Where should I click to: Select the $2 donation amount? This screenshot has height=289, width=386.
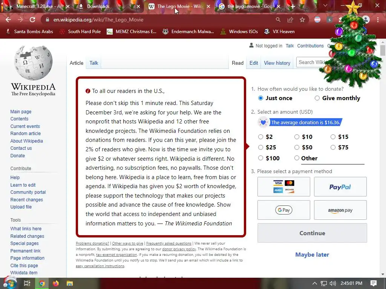click(261, 137)
